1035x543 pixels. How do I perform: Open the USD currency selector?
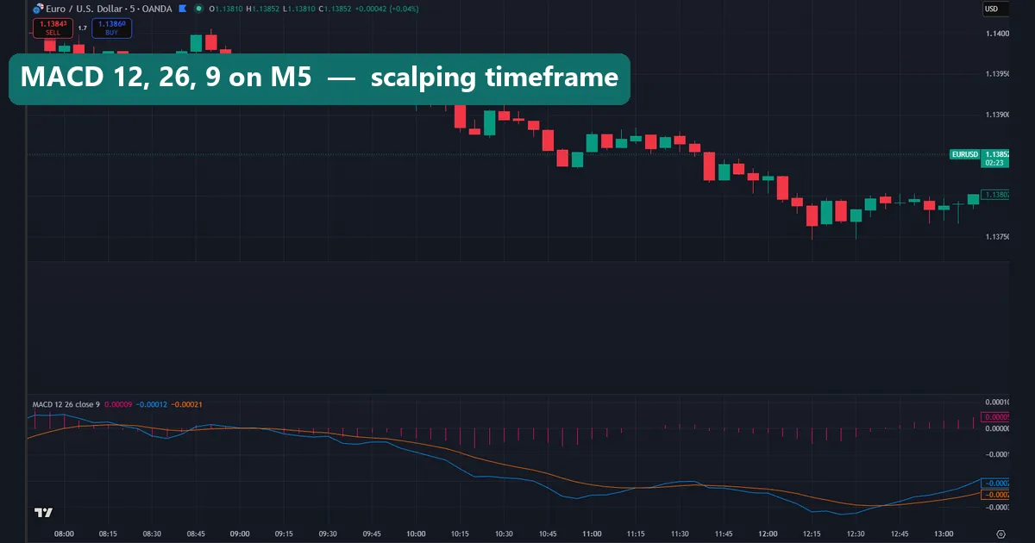995,9
